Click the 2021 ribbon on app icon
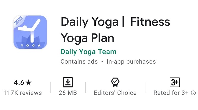The image size is (198, 110). click(x=18, y=21)
